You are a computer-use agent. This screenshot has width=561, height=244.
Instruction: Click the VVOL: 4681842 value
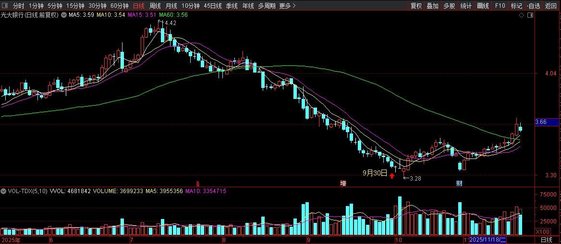pos(71,191)
